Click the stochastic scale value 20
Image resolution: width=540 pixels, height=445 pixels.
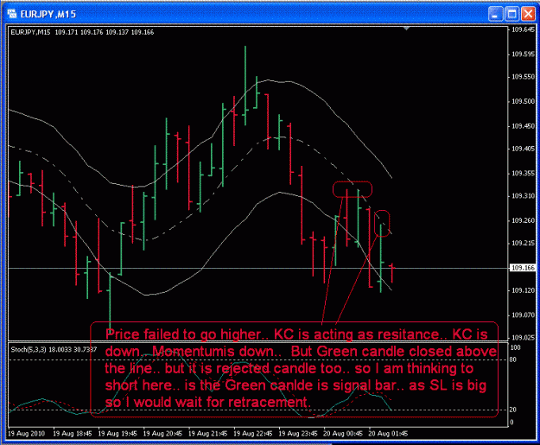click(x=513, y=410)
